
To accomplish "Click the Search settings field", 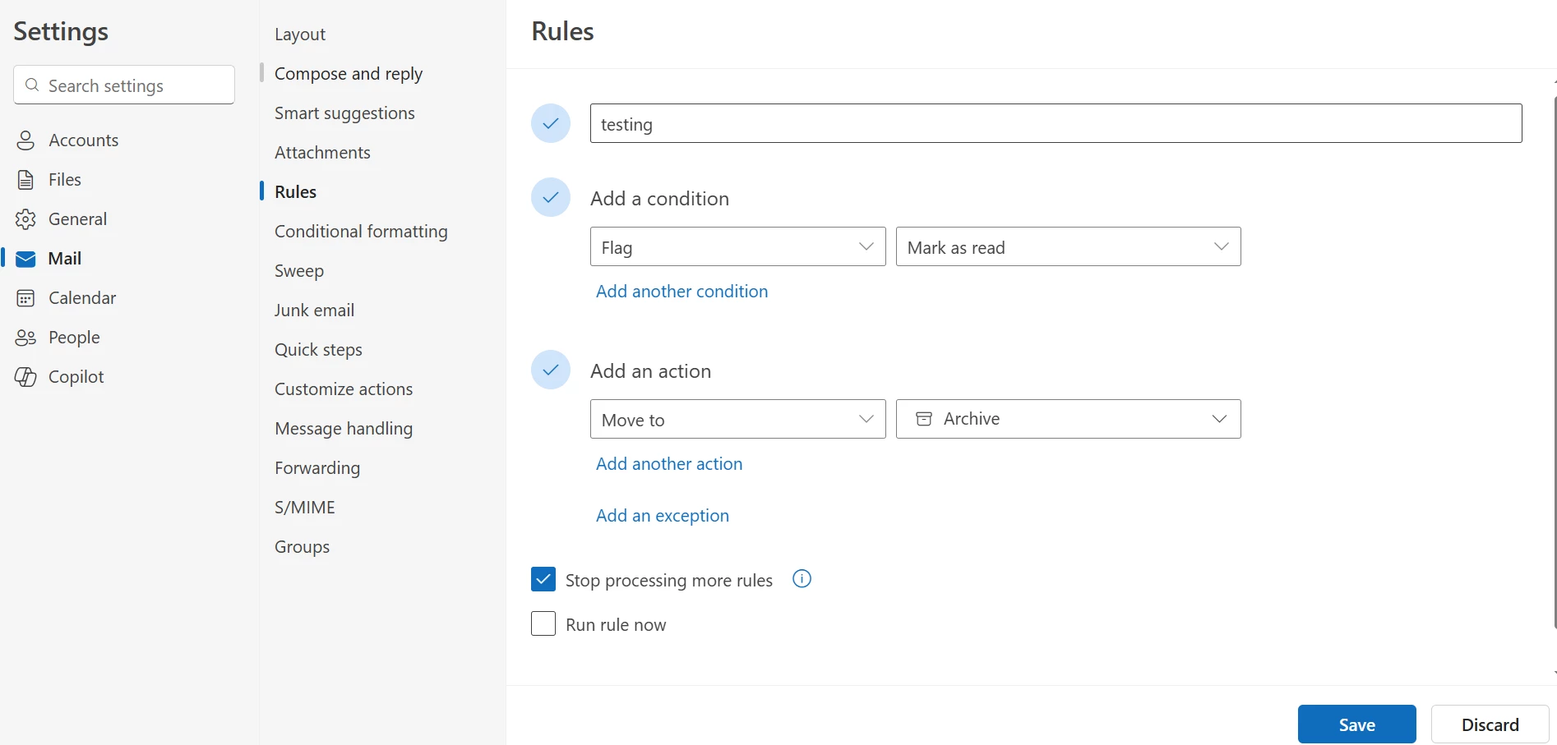I will click(x=124, y=85).
